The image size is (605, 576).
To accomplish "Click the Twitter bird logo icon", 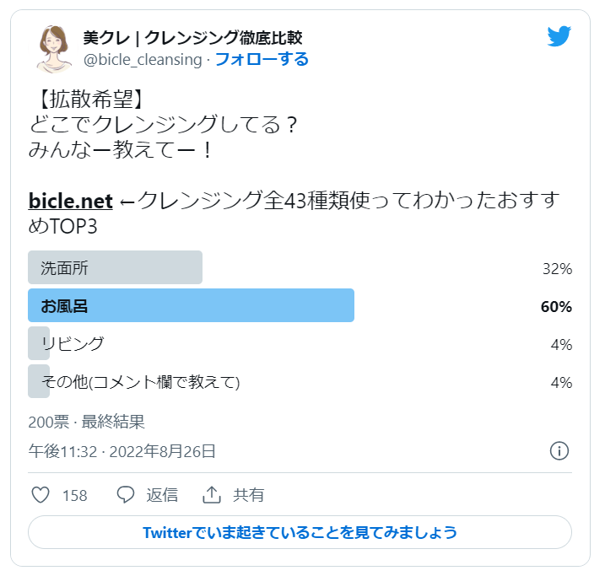I will 559,37.
